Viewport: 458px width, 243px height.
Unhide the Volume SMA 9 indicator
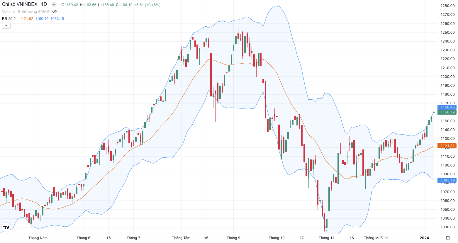tap(55, 12)
